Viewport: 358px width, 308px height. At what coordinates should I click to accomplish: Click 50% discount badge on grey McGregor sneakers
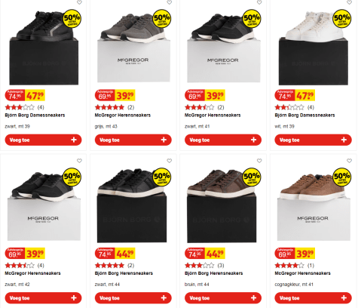point(162,19)
